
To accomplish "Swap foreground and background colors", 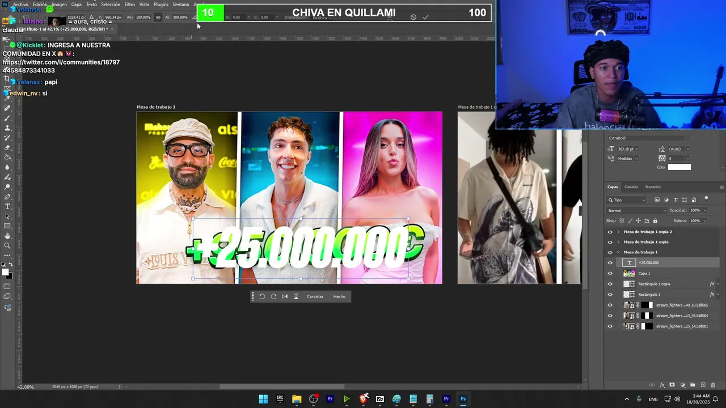I will click(10, 265).
